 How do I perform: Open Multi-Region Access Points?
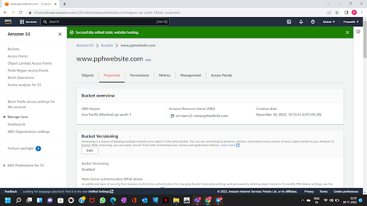click(x=28, y=70)
